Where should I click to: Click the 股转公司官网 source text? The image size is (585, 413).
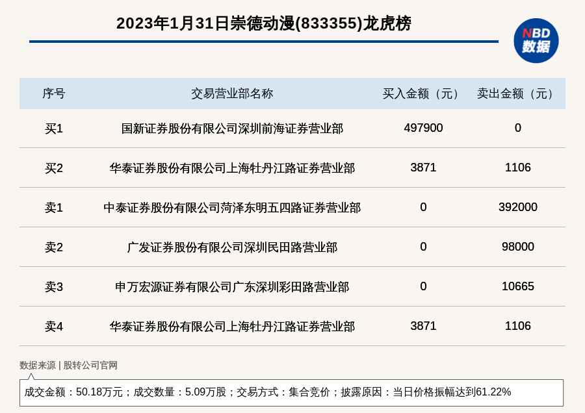coord(90,366)
